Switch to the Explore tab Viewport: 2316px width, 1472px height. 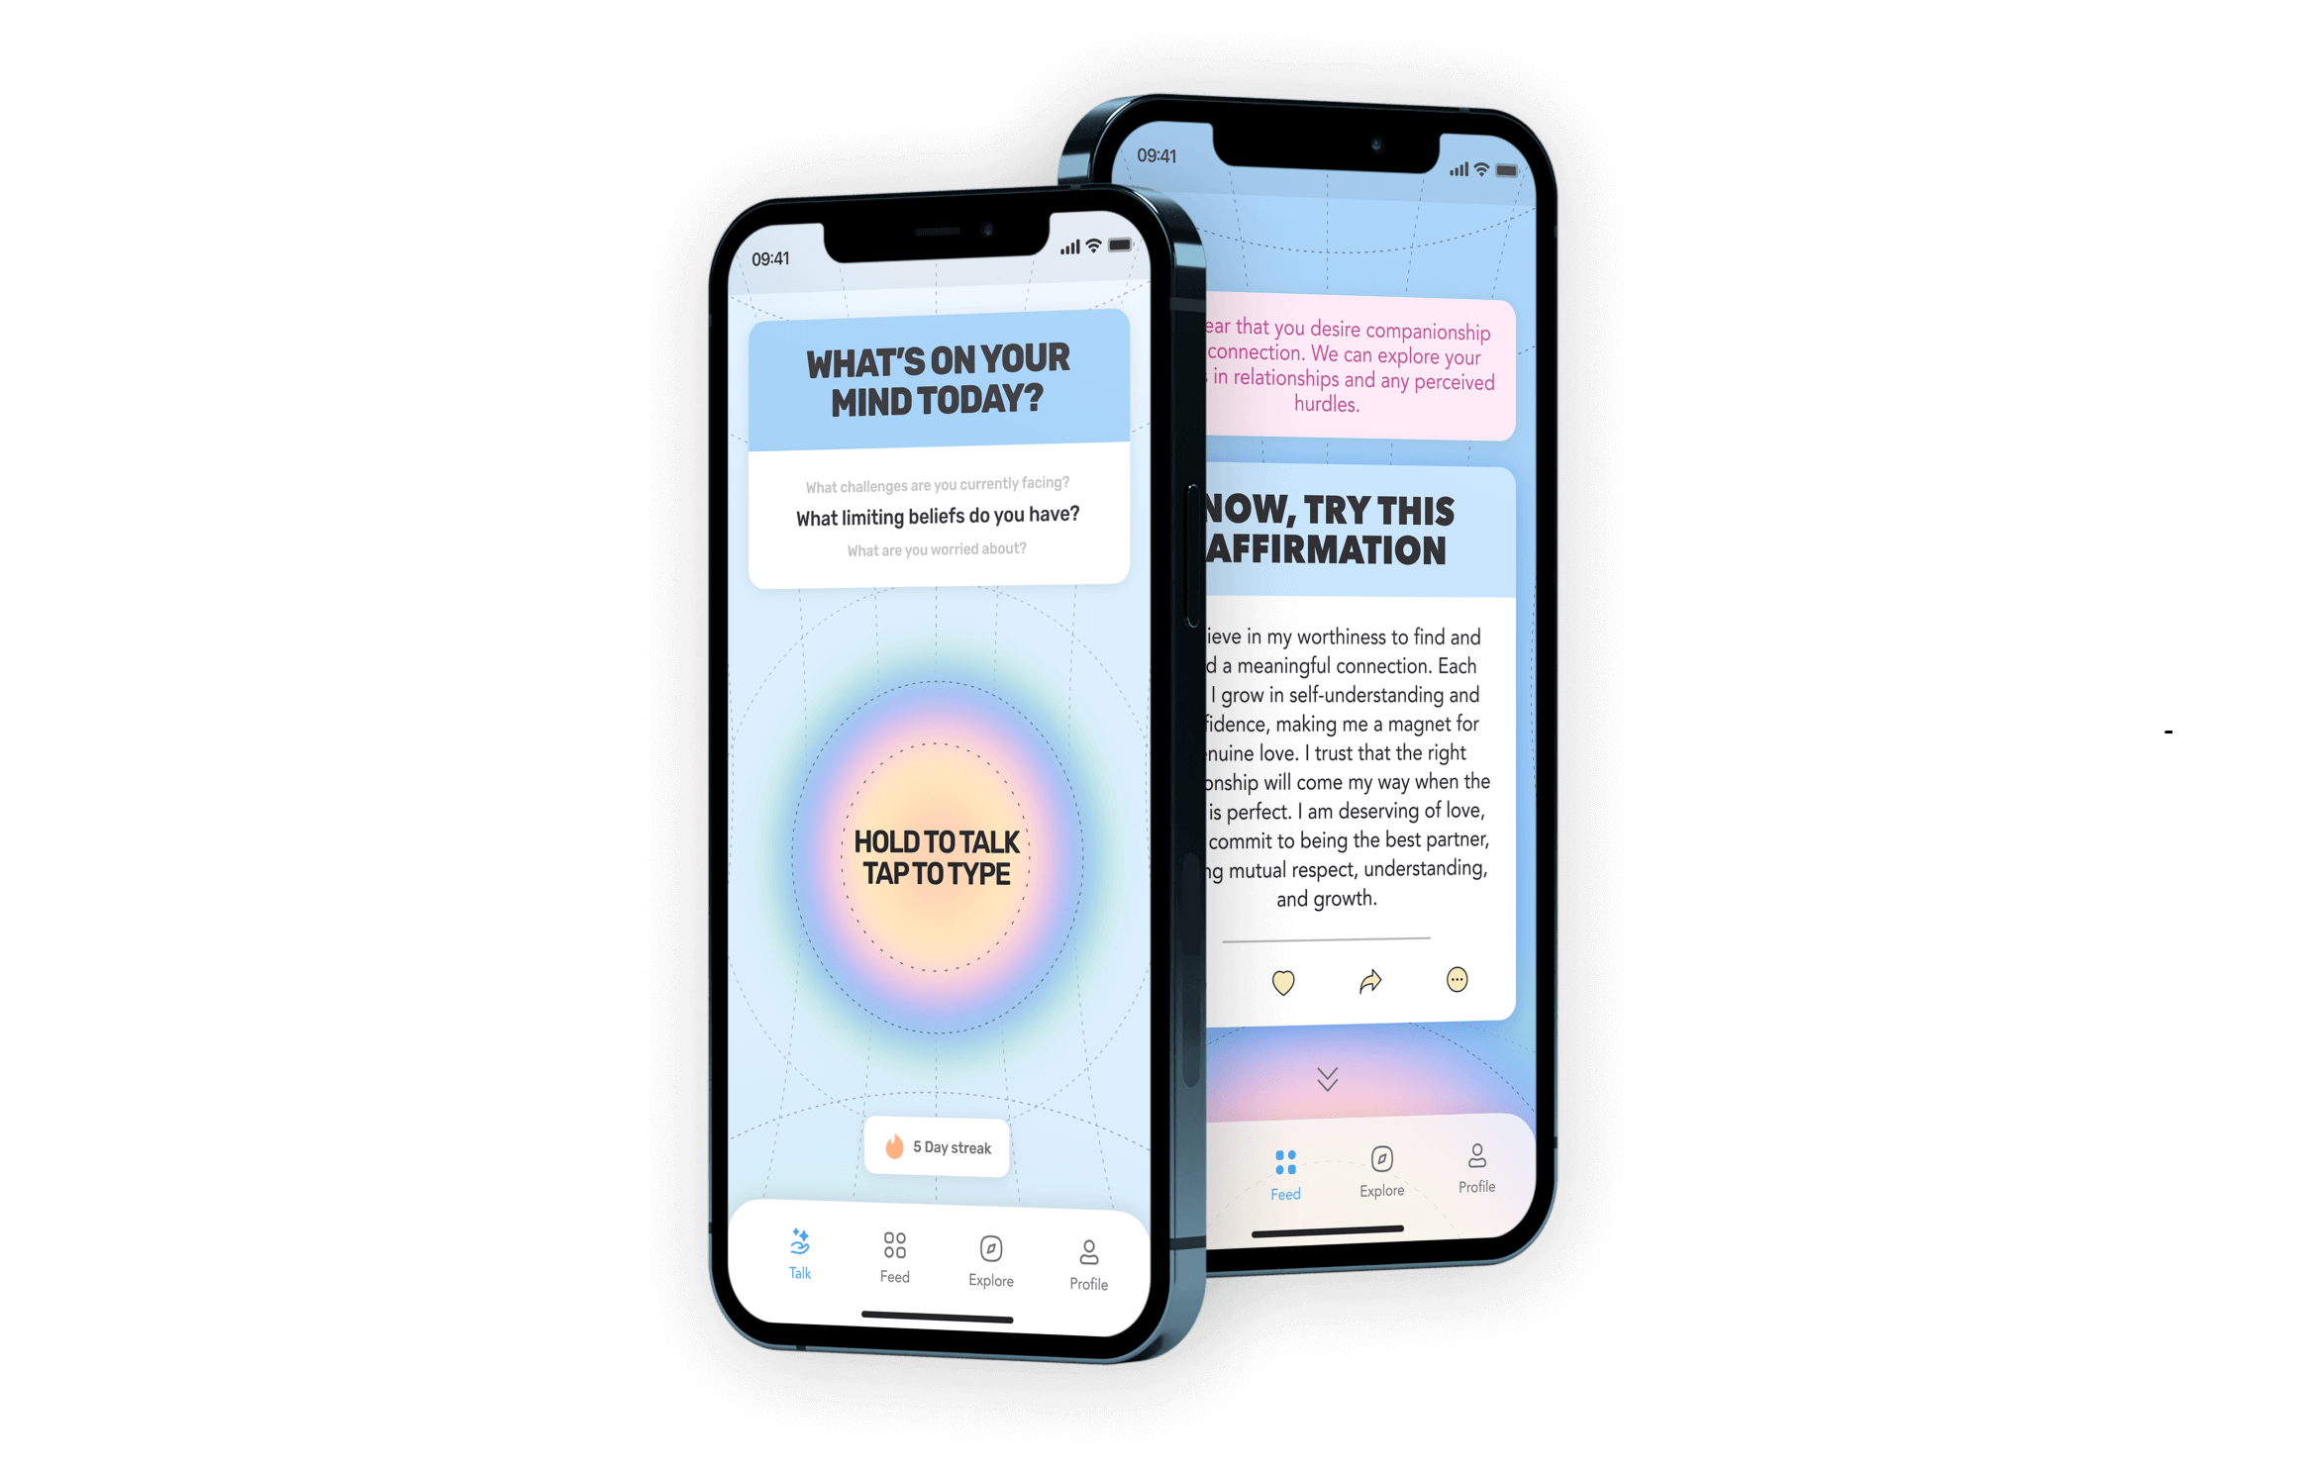992,1261
